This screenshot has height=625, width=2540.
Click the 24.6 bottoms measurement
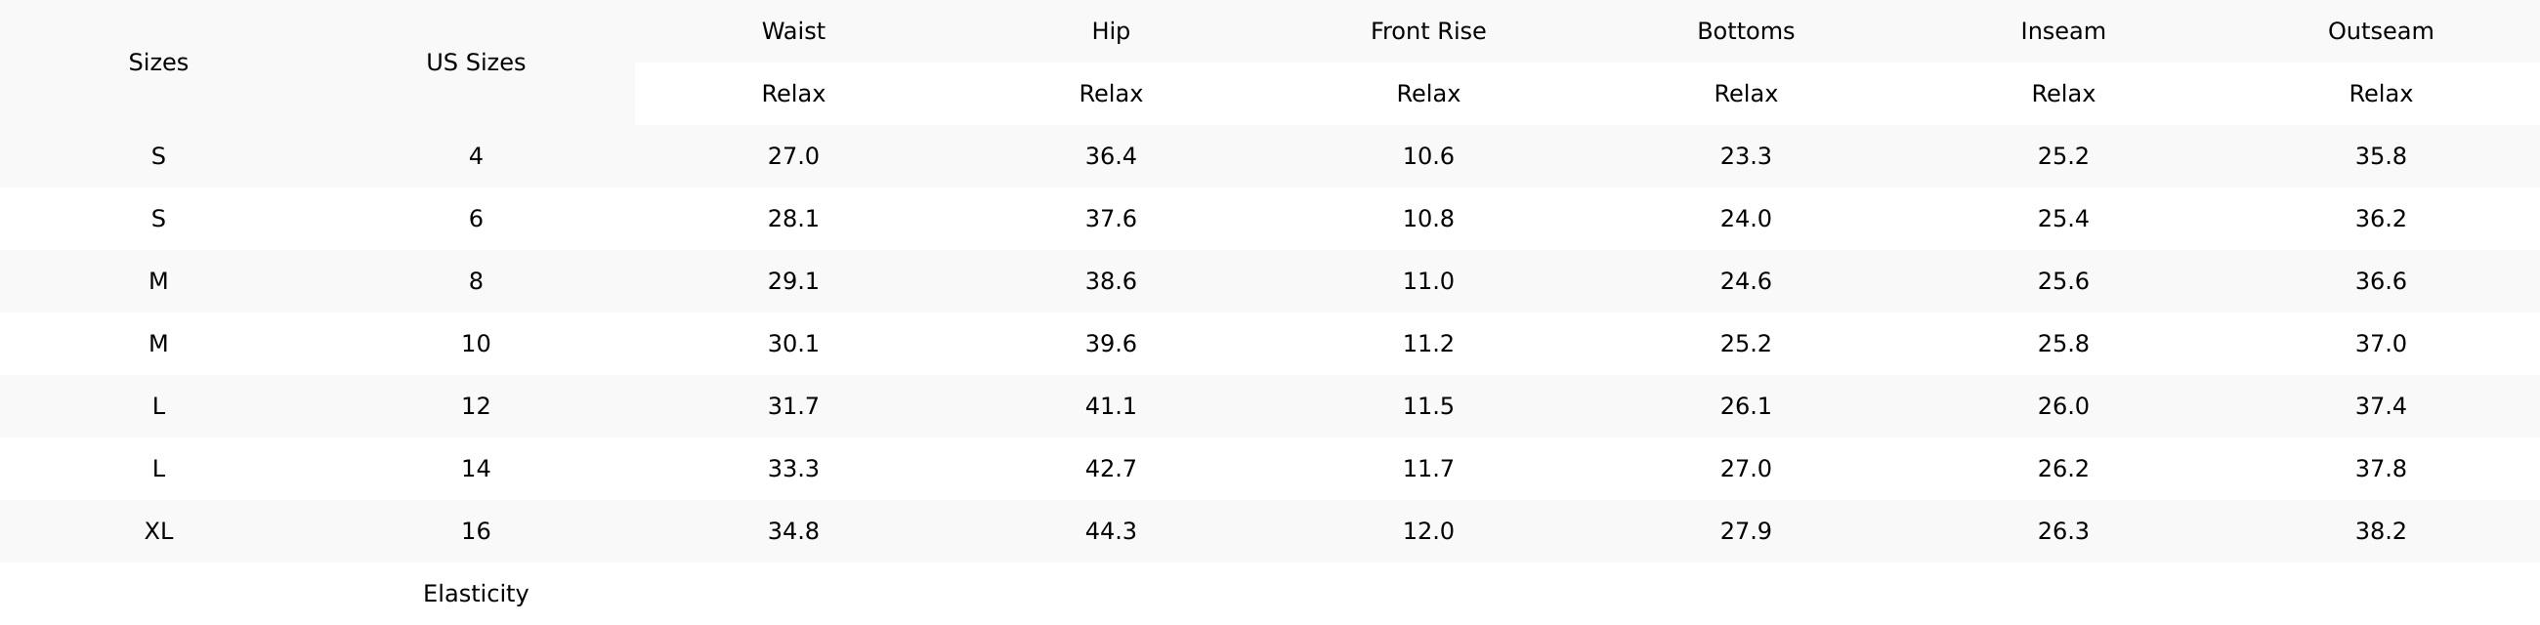coord(1745,281)
